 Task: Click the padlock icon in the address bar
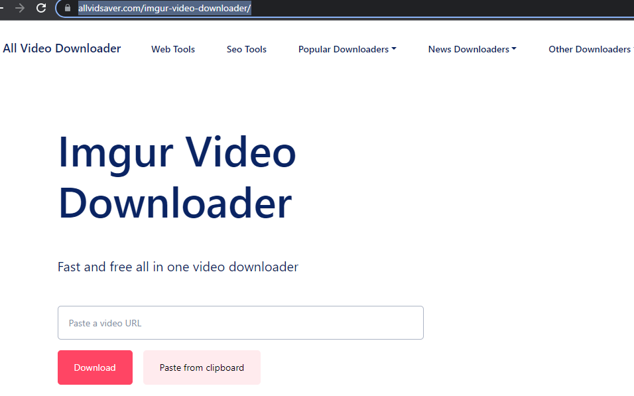click(x=66, y=9)
